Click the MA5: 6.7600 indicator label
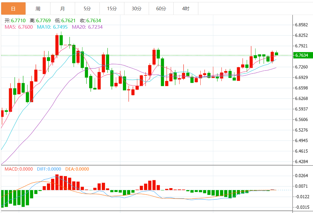The image size is (313, 213). pyautogui.click(x=19, y=27)
